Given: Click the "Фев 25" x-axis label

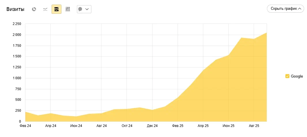Looking at the screenshot, I should tap(178, 126).
